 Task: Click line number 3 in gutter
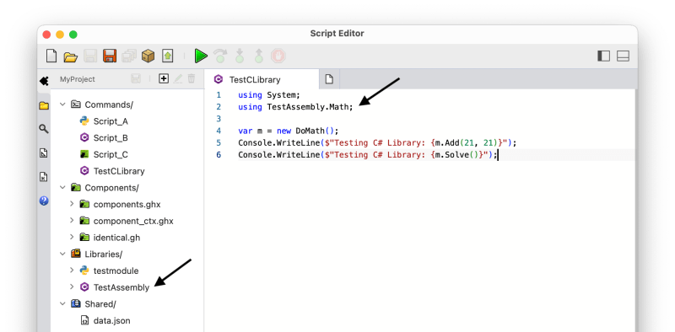(219, 119)
